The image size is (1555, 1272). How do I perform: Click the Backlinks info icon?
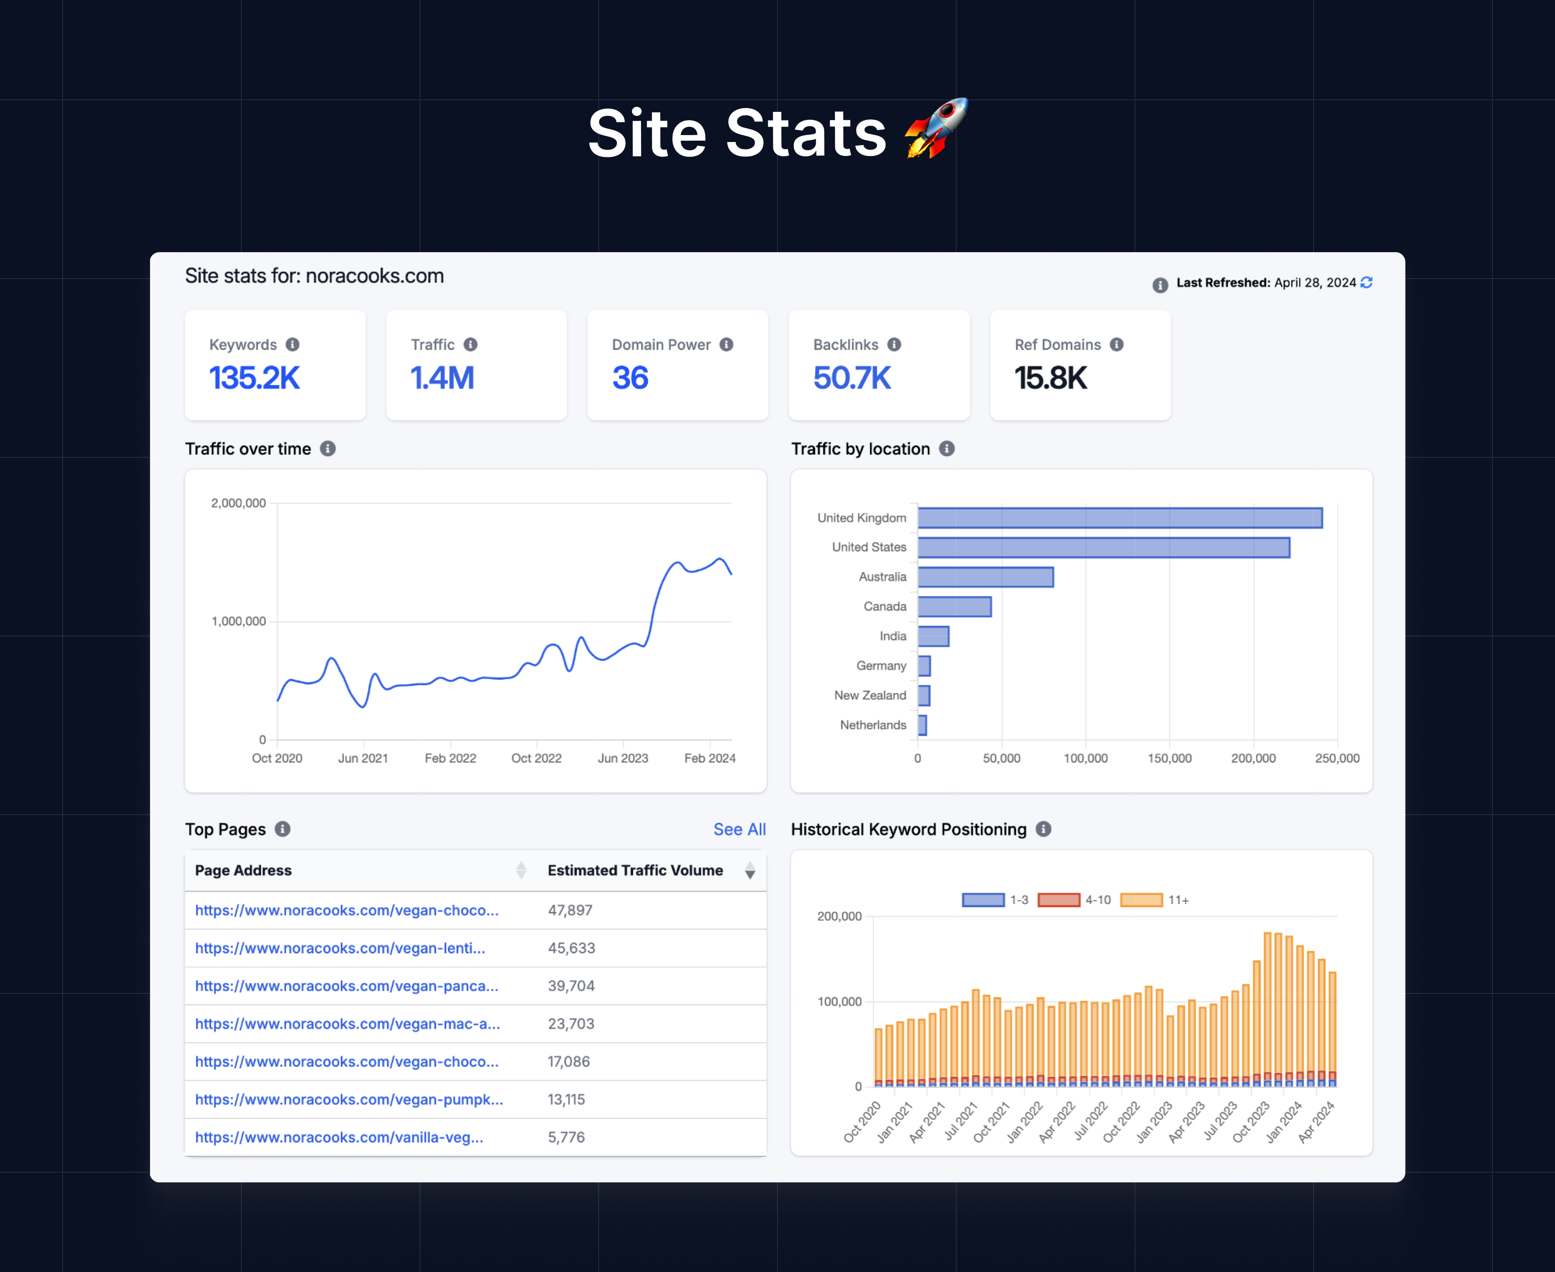pos(894,344)
